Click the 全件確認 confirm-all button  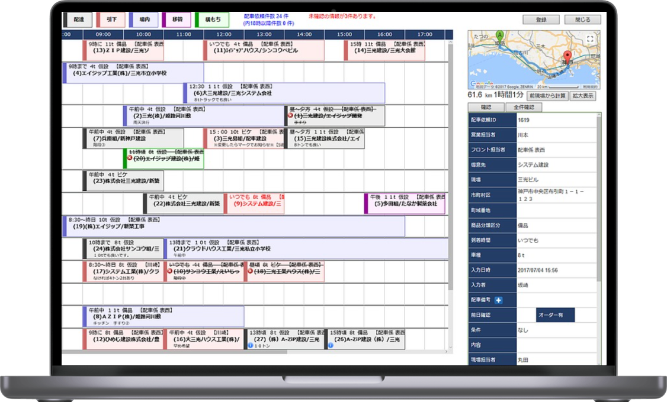[x=524, y=108]
